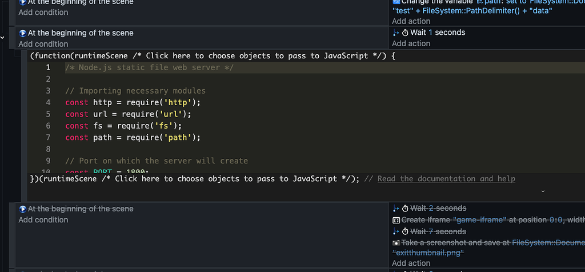Click the scene-start icon beside Wait 1 seconds event
Screen dimensions: 585x272
click(23, 33)
